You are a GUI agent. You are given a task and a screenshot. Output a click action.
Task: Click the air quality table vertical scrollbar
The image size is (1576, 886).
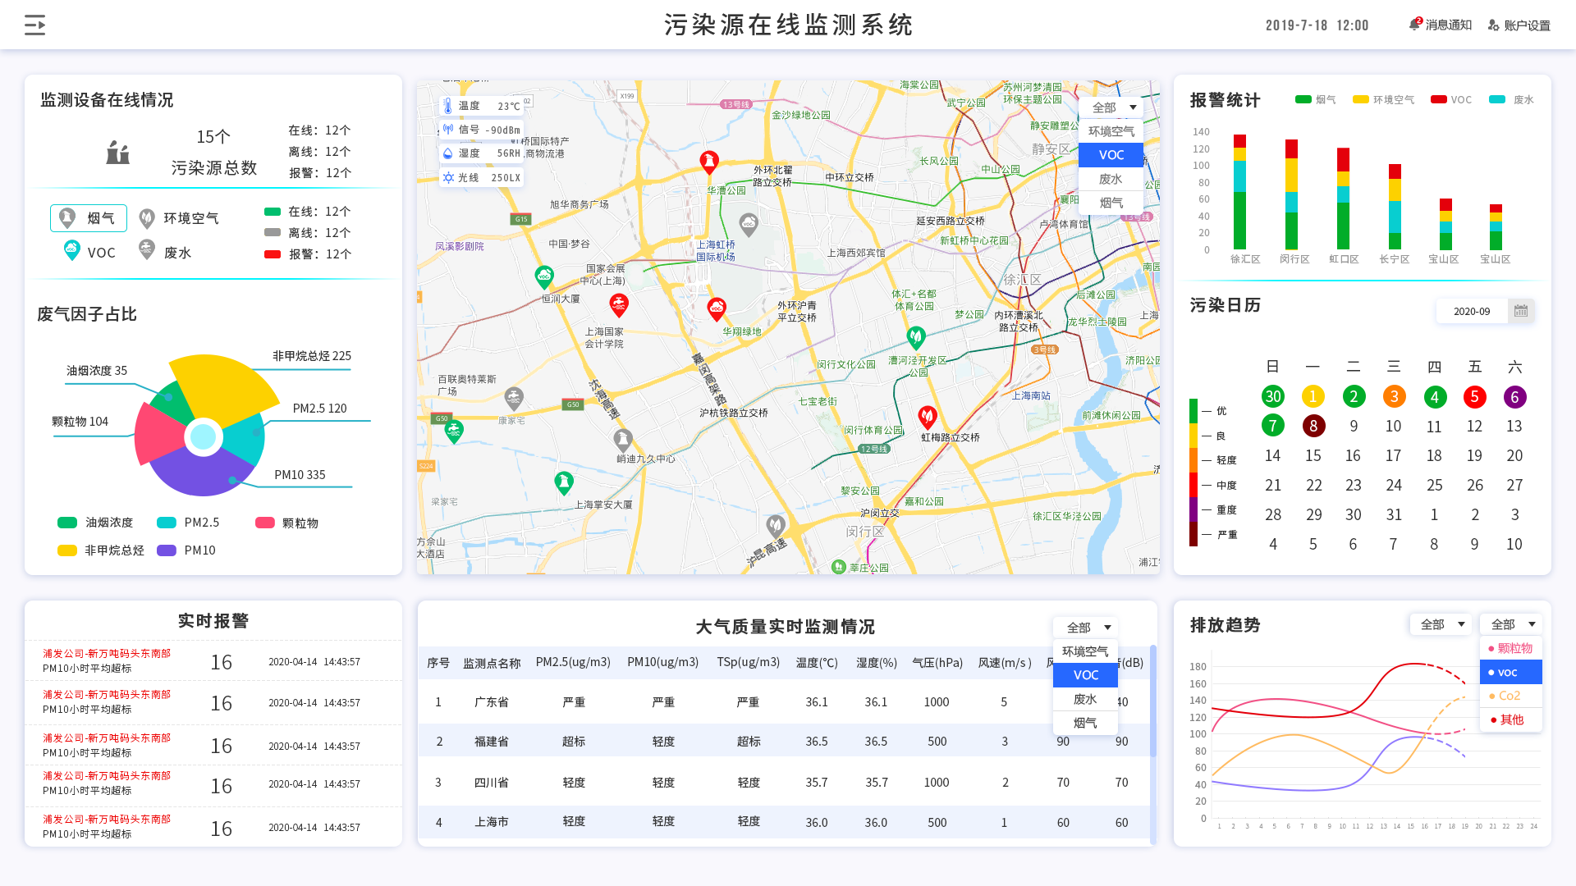pos(1152,701)
